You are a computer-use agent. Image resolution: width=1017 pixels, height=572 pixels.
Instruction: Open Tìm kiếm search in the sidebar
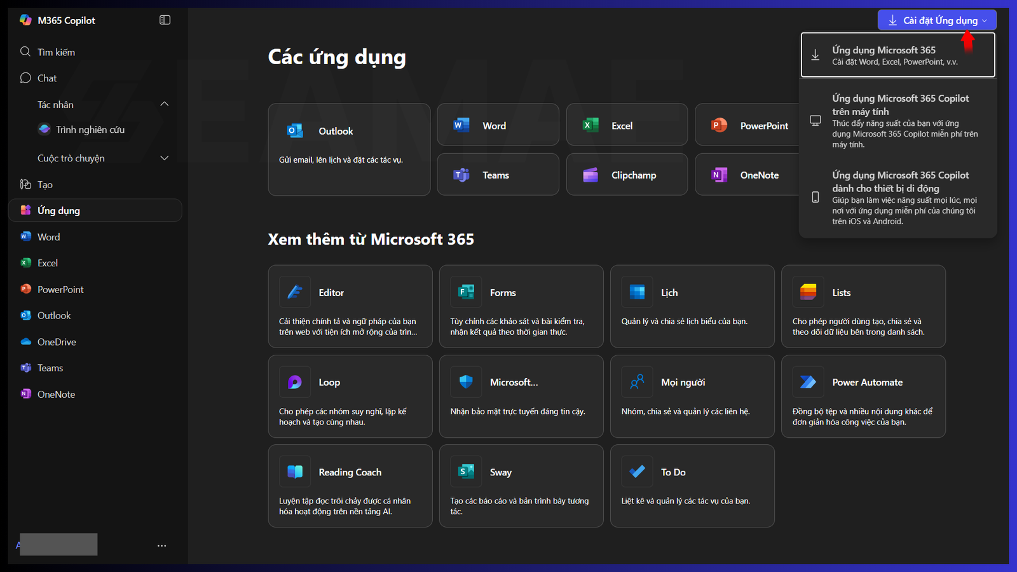(95, 52)
